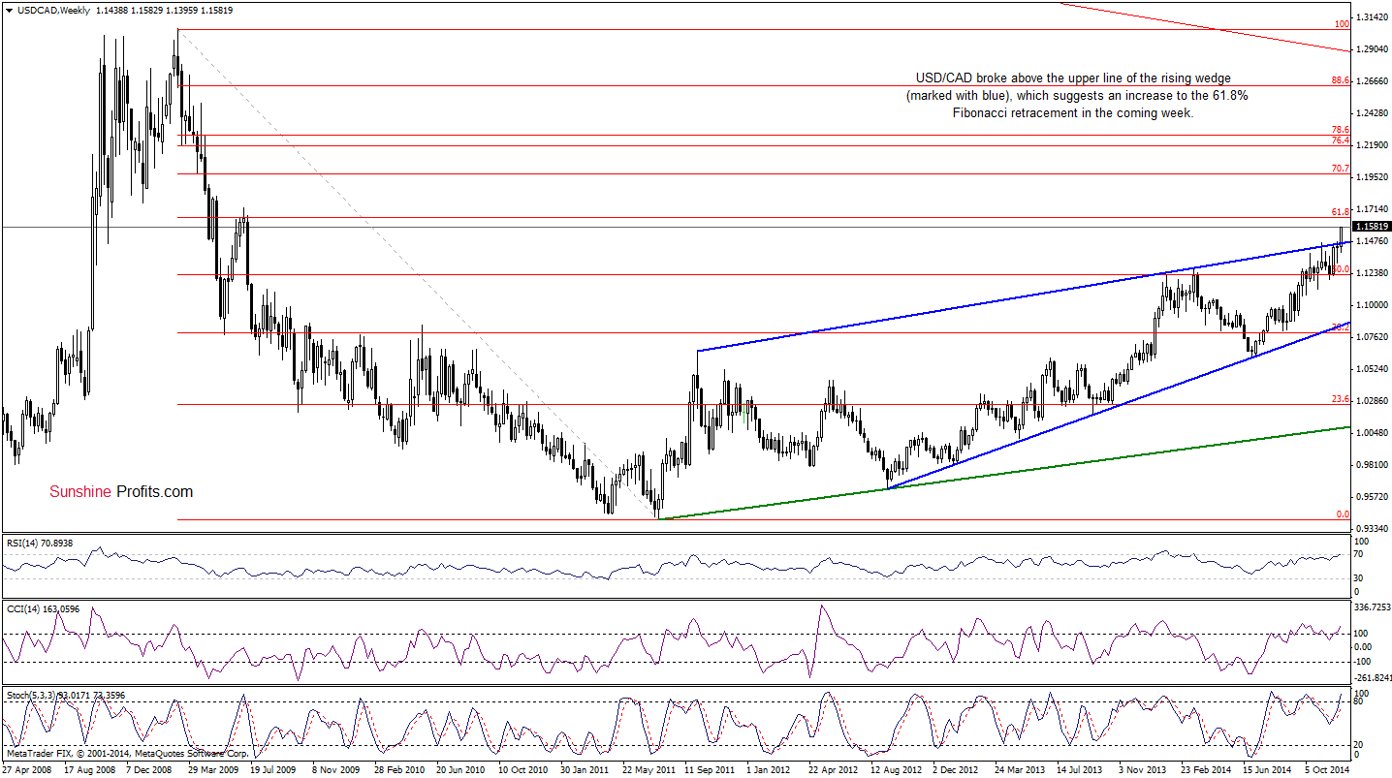Image resolution: width=1392 pixels, height=778 pixels.
Task: Click the current price tag 1.15819
Action: pyautogui.click(x=1372, y=228)
